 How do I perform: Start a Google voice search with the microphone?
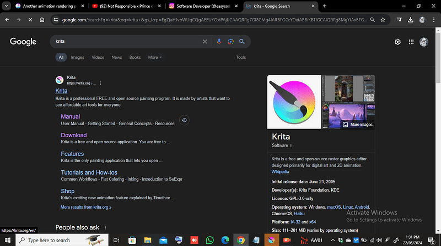219,42
